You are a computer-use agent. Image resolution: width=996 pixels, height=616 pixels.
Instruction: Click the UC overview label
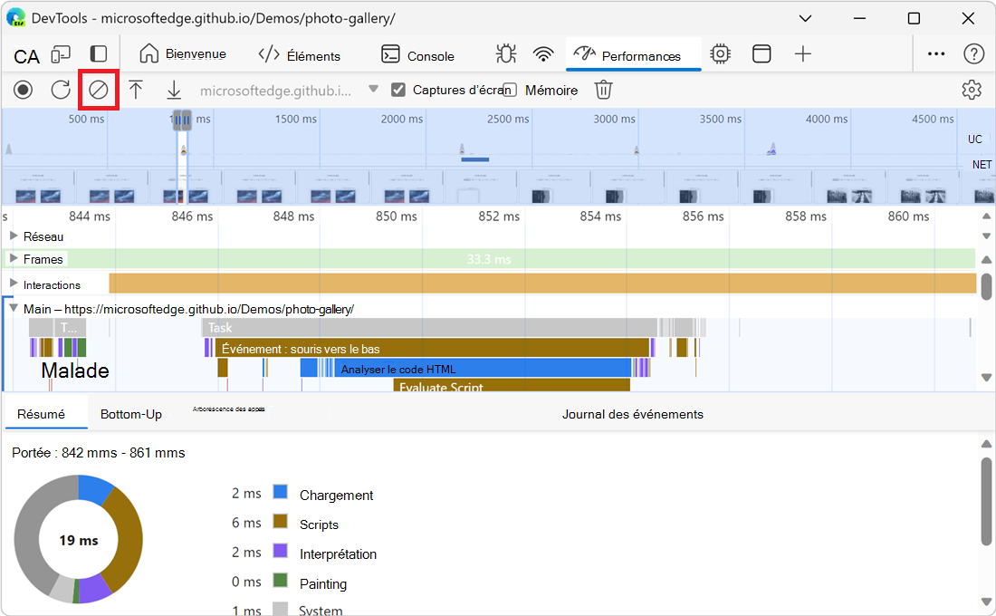coord(974,140)
